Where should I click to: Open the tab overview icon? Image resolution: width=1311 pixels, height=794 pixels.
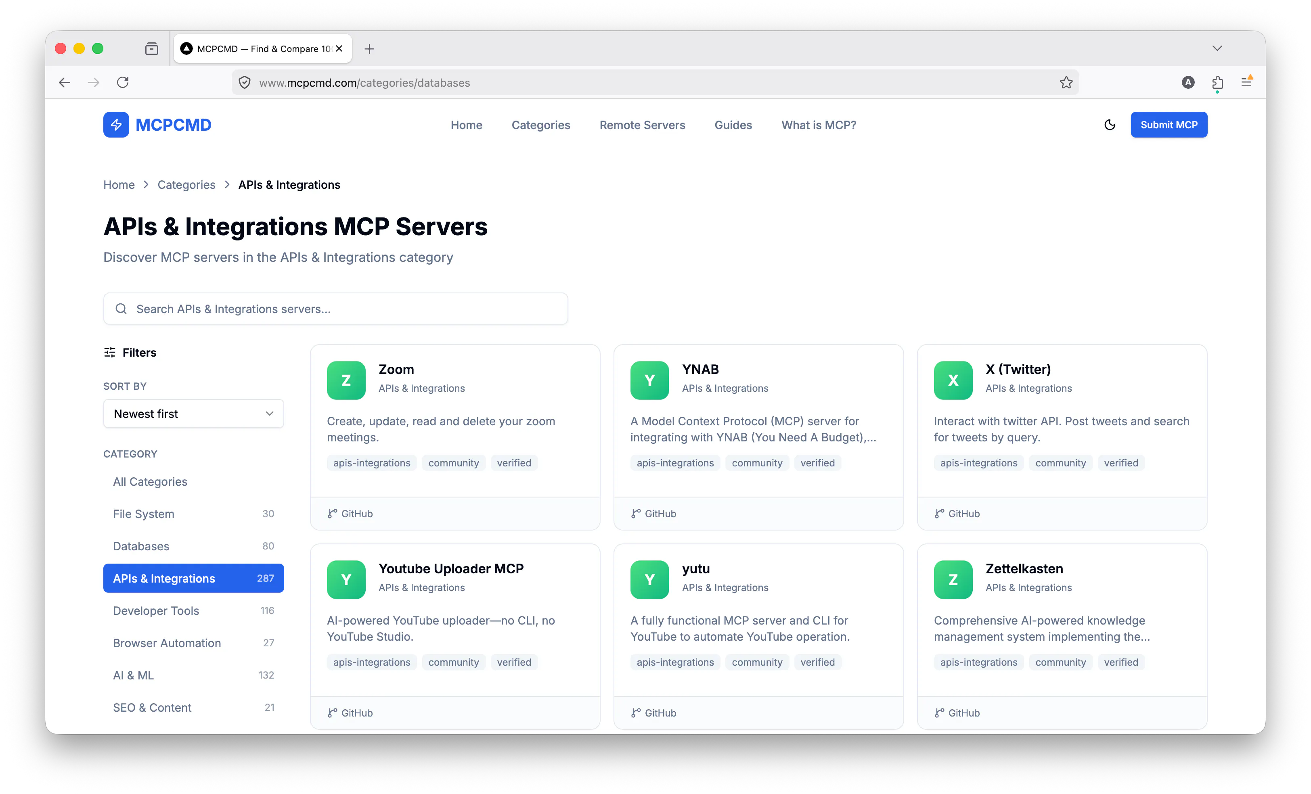click(x=152, y=49)
